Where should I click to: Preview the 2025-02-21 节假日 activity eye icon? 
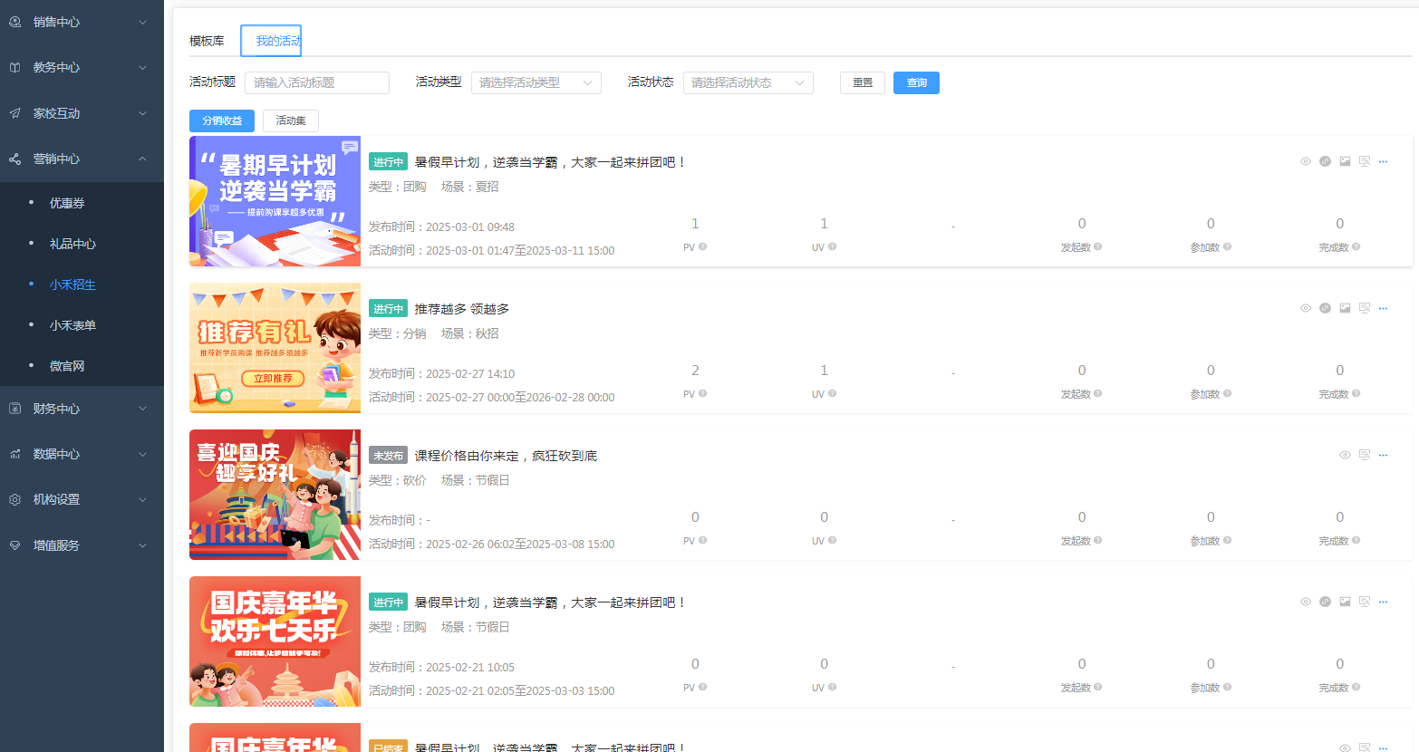click(x=1306, y=602)
